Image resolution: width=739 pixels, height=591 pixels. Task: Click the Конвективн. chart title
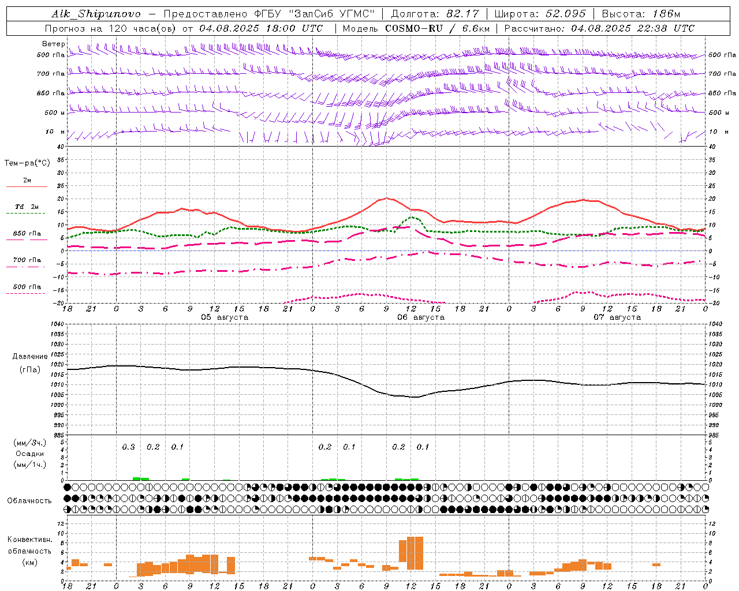(30, 540)
